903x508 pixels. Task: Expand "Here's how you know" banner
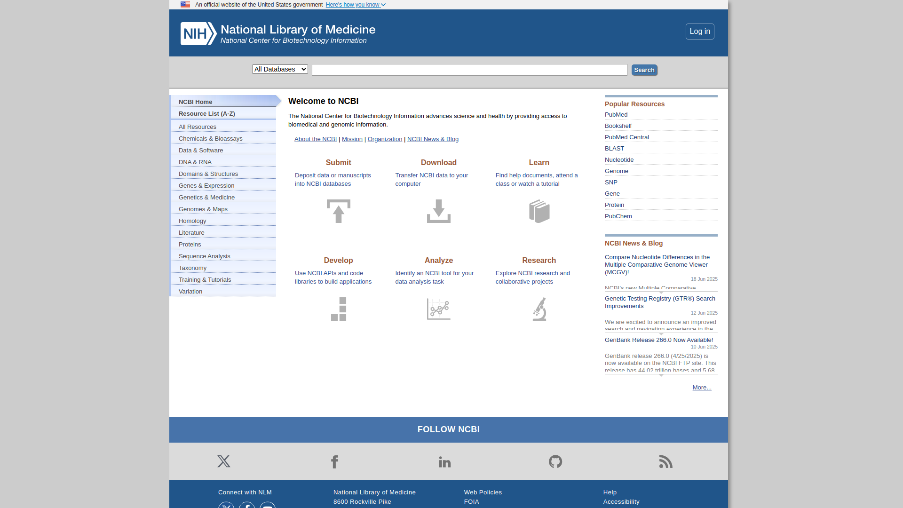coord(356,5)
